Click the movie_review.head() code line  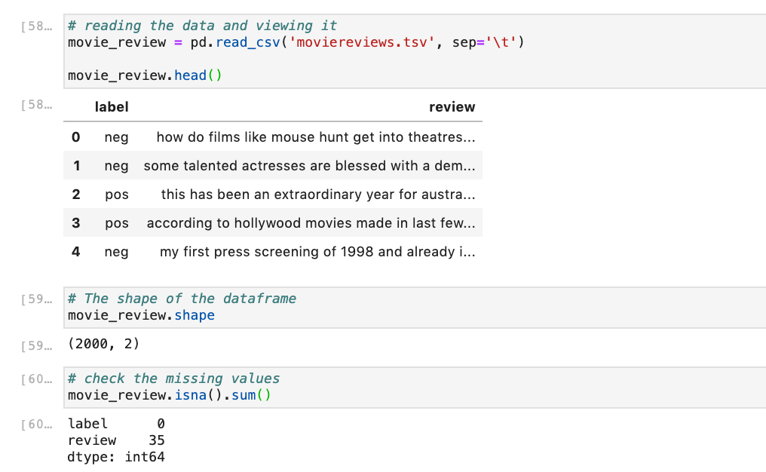[145, 75]
